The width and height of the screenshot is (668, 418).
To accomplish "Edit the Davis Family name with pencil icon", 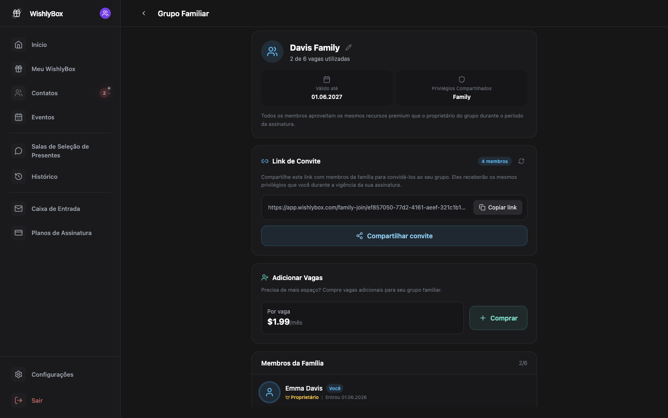I will (x=349, y=47).
